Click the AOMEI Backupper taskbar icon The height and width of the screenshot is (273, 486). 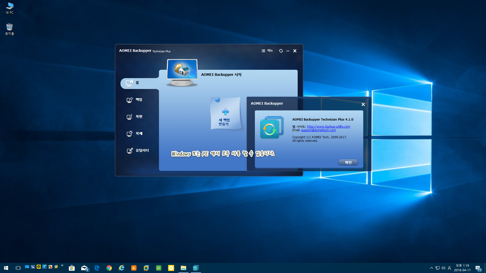click(x=196, y=268)
